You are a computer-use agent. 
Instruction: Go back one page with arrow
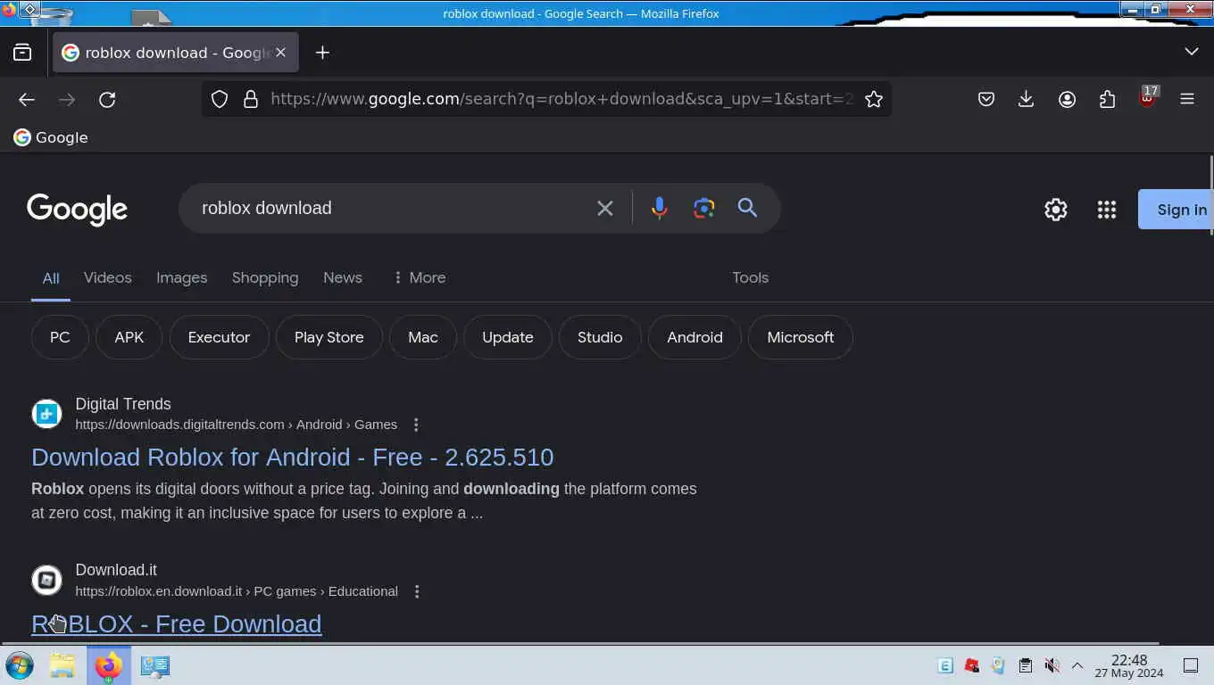(27, 99)
